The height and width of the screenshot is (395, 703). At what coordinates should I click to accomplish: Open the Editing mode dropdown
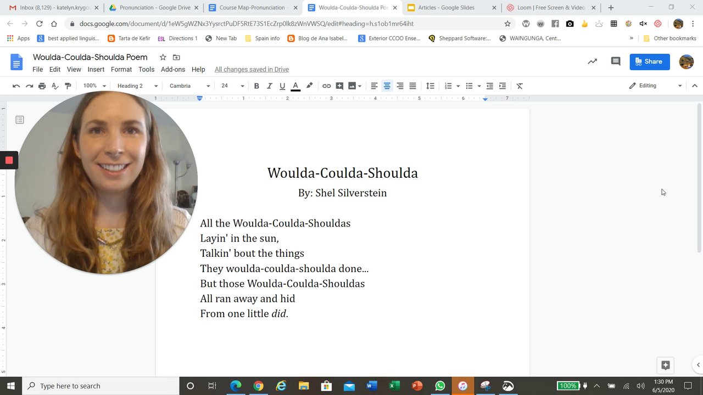point(655,86)
